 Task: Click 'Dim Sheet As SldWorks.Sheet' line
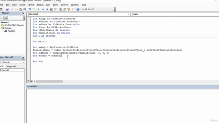(x=52, y=27)
